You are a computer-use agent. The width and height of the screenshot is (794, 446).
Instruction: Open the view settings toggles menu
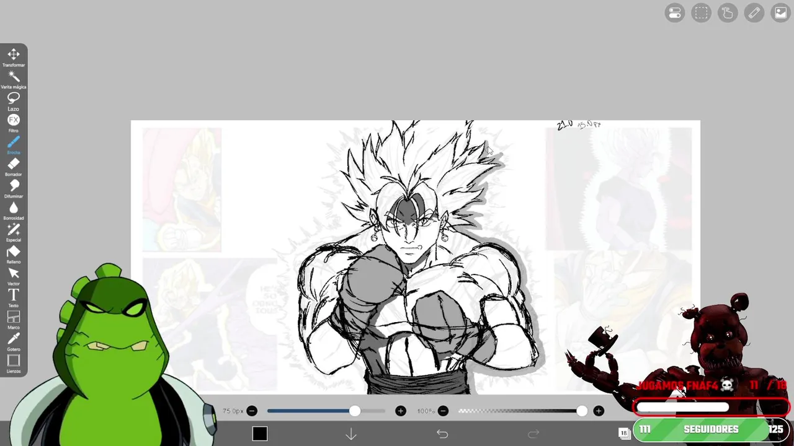(x=675, y=13)
